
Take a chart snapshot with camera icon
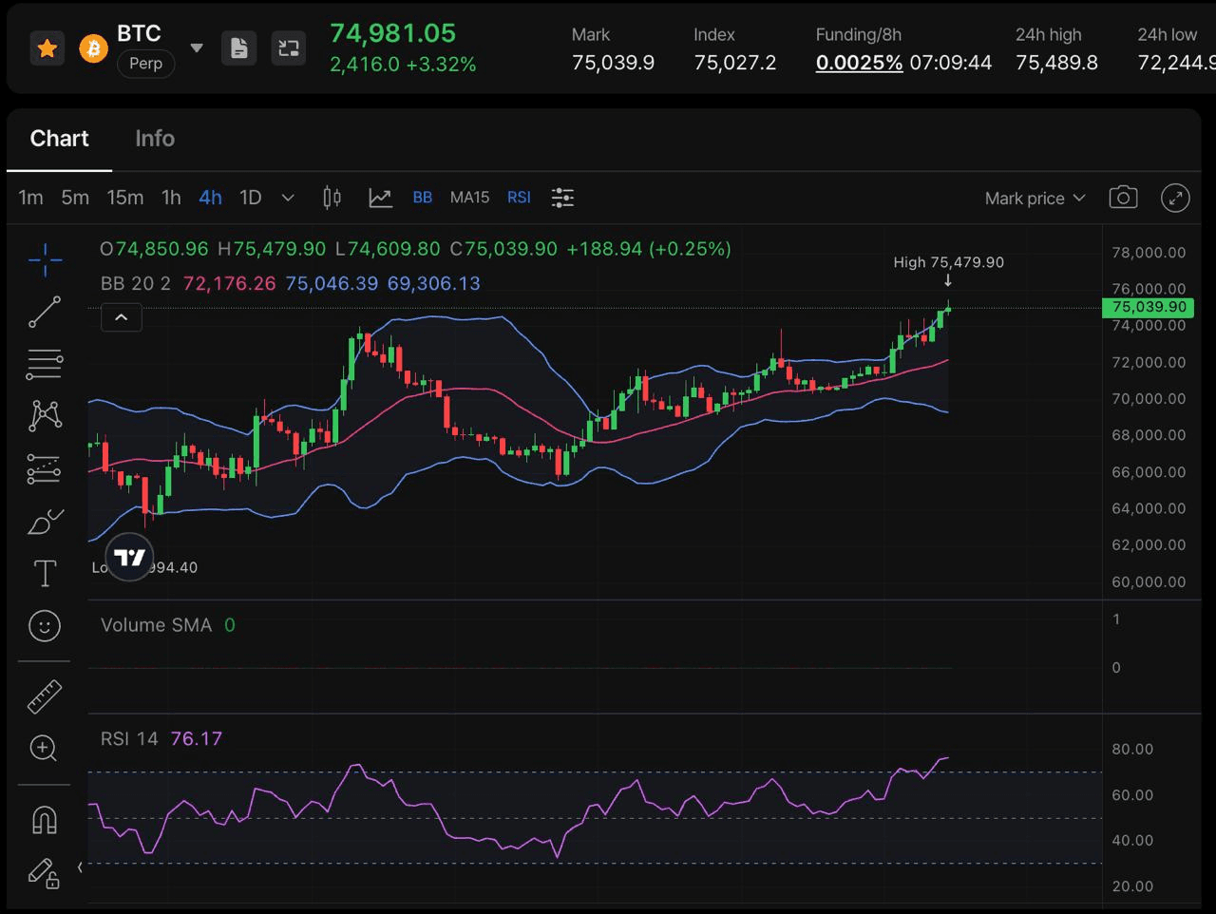pos(1123,198)
